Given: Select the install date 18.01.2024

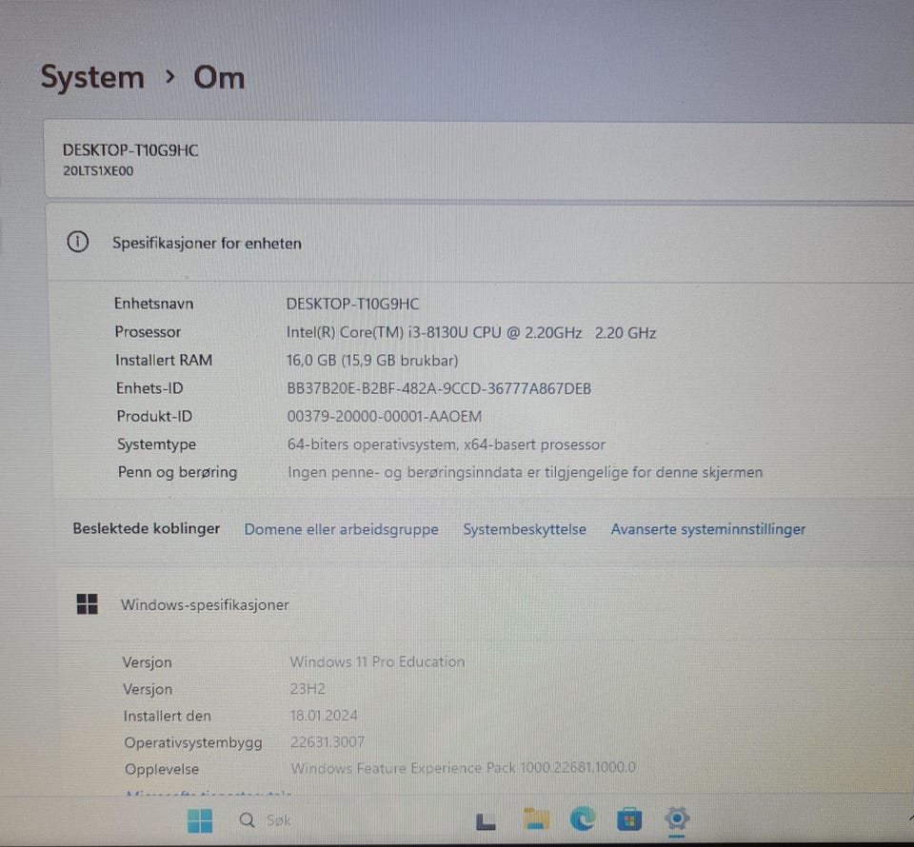Looking at the screenshot, I should (324, 716).
